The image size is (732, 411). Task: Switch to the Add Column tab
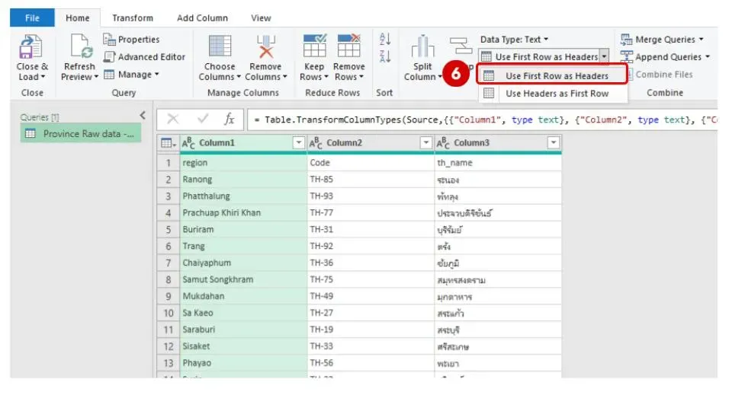tap(202, 18)
